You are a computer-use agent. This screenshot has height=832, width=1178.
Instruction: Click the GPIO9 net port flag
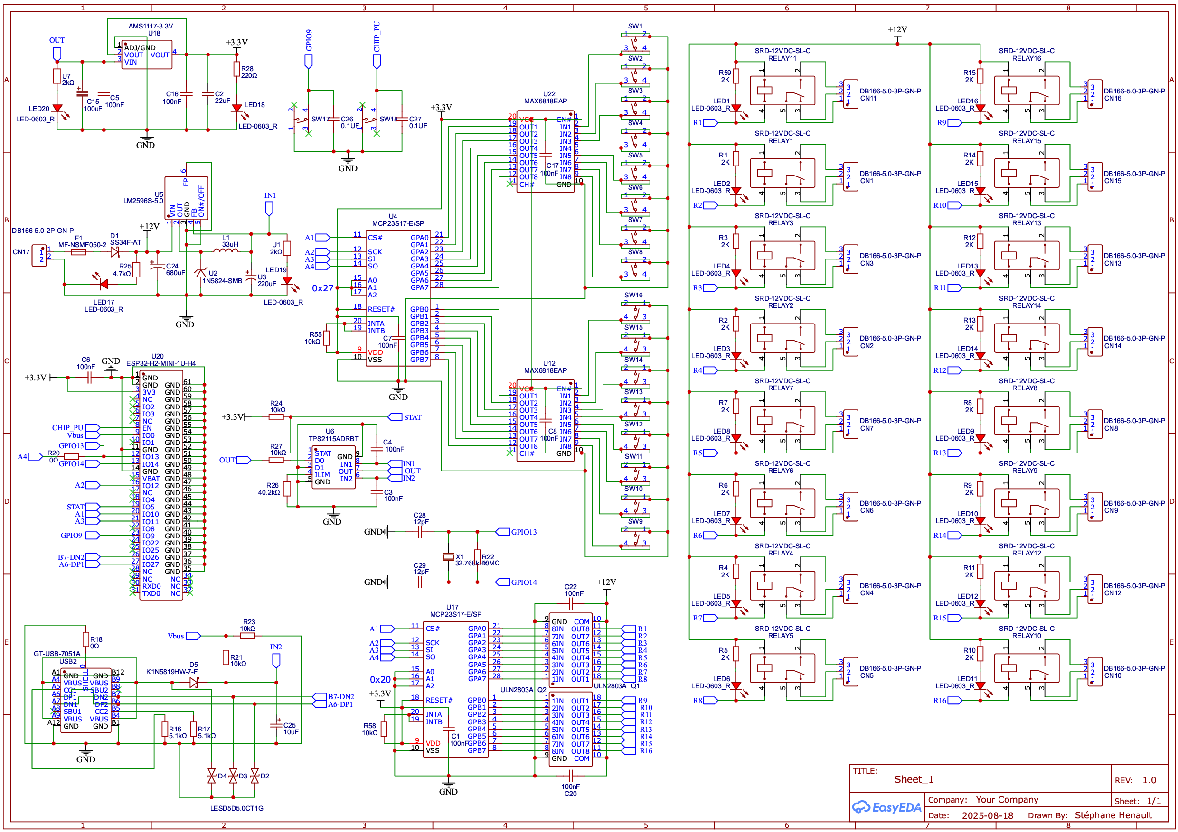click(308, 62)
